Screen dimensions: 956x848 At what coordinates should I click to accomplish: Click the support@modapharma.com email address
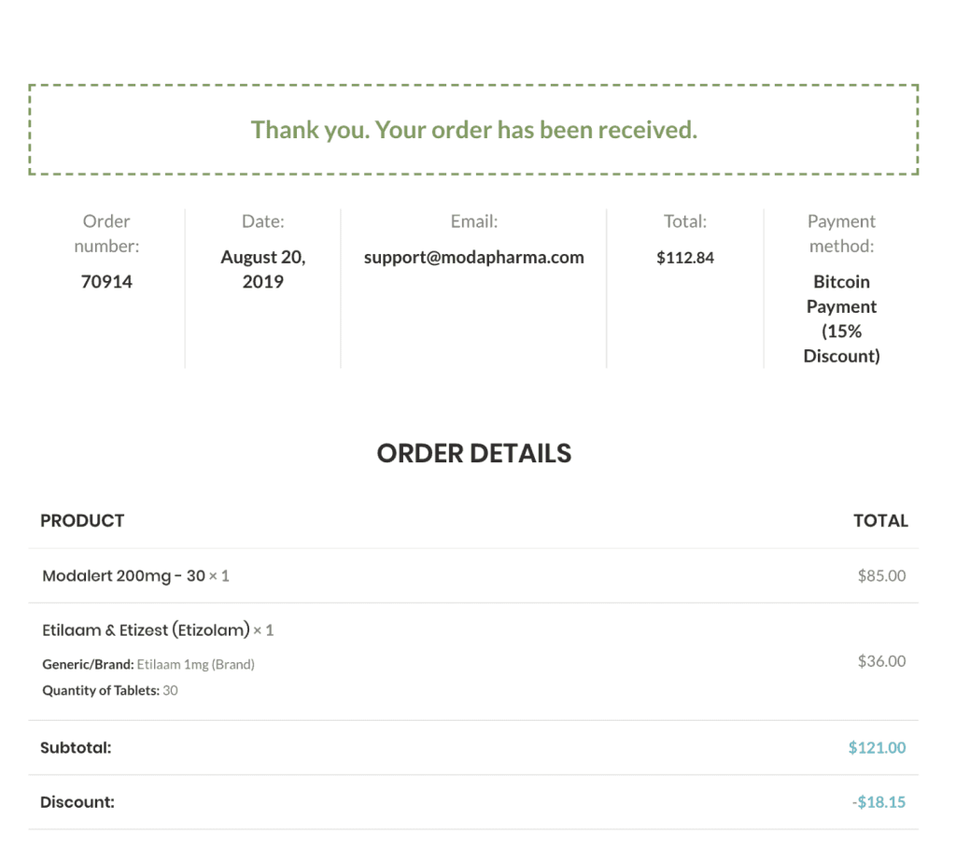(x=473, y=258)
